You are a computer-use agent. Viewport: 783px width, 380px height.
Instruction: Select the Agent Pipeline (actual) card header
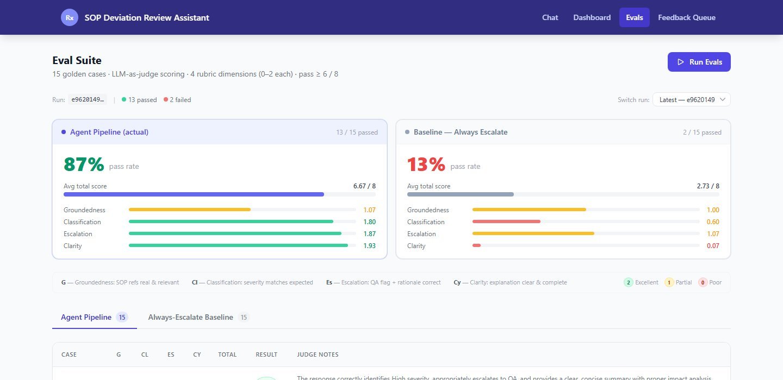pyautogui.click(x=220, y=132)
